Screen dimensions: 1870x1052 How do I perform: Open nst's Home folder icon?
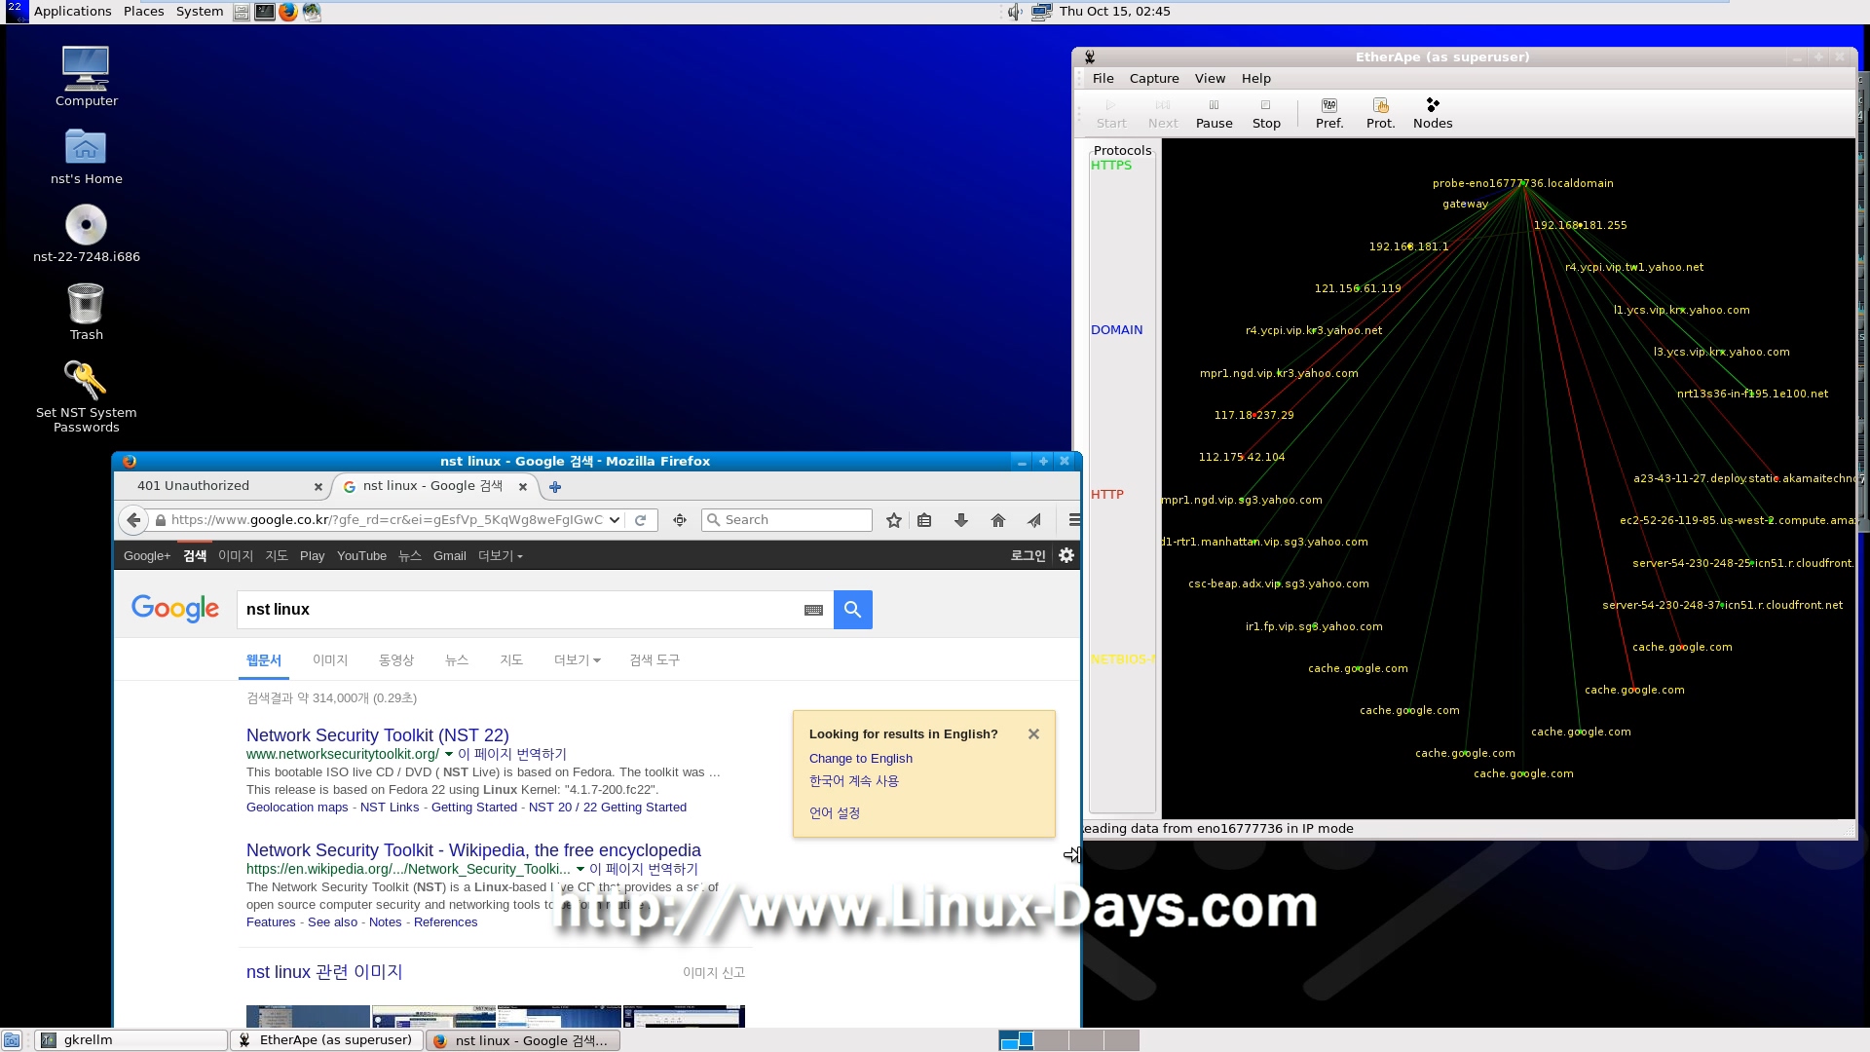coord(86,156)
